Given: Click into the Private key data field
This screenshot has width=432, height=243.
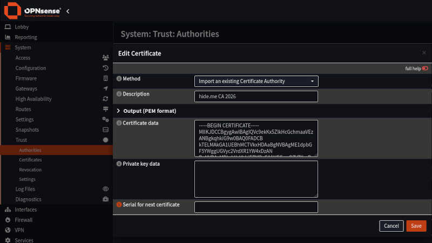Looking at the screenshot, I should [x=256, y=179].
